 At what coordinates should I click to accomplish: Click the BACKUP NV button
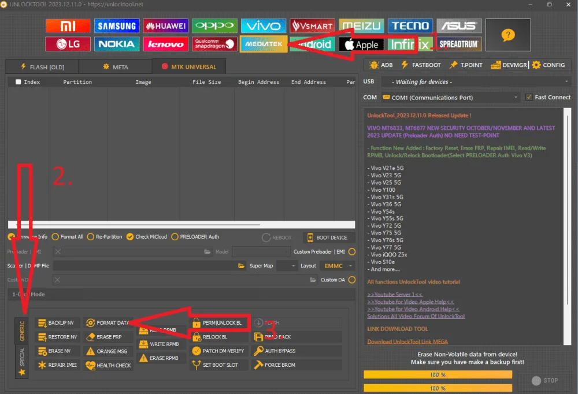pyautogui.click(x=57, y=323)
